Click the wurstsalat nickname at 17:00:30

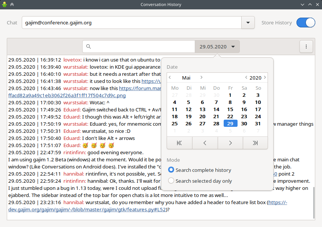coord(76,102)
